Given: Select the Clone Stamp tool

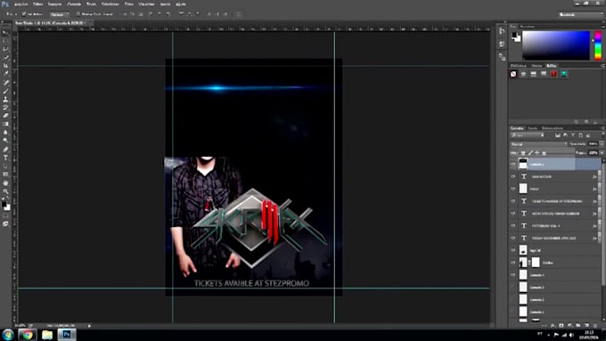Looking at the screenshot, I should (5, 99).
